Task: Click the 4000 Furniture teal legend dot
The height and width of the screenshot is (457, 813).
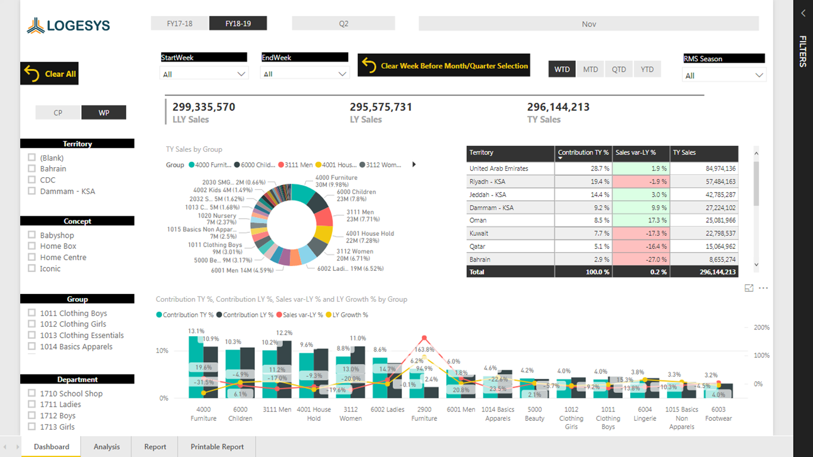Action: click(x=192, y=165)
